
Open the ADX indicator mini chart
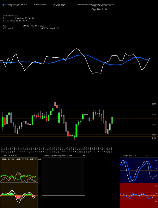tap(19, 170)
